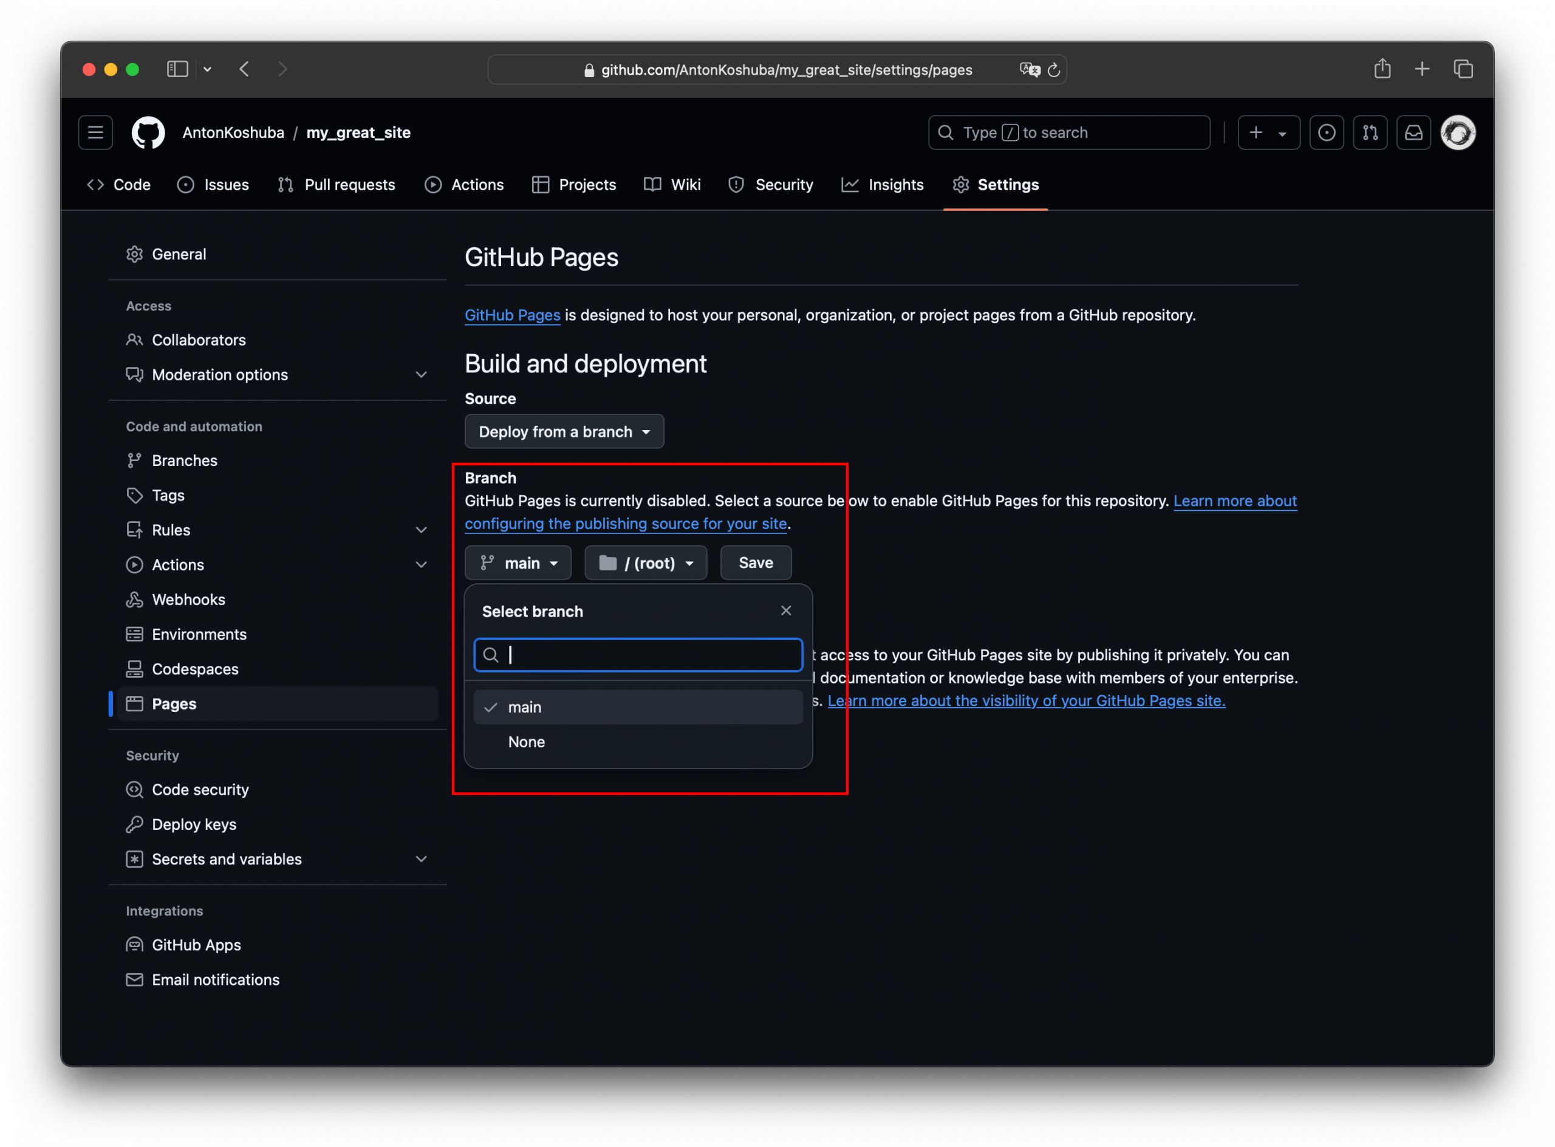Open Collaborators in sidebar
The image size is (1555, 1147).
(x=276, y=340)
